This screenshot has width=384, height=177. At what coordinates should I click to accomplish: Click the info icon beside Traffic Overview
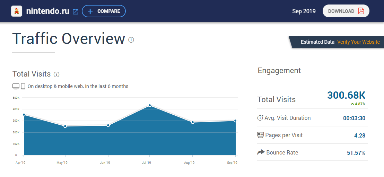click(x=131, y=40)
